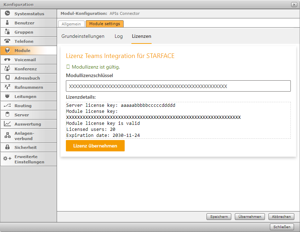Select the Lizenzen sub-tab

[x=141, y=36]
